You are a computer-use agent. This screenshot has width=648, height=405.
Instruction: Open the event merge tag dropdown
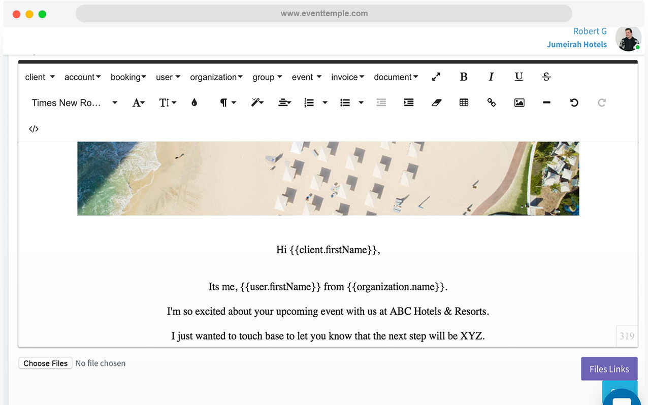307,77
